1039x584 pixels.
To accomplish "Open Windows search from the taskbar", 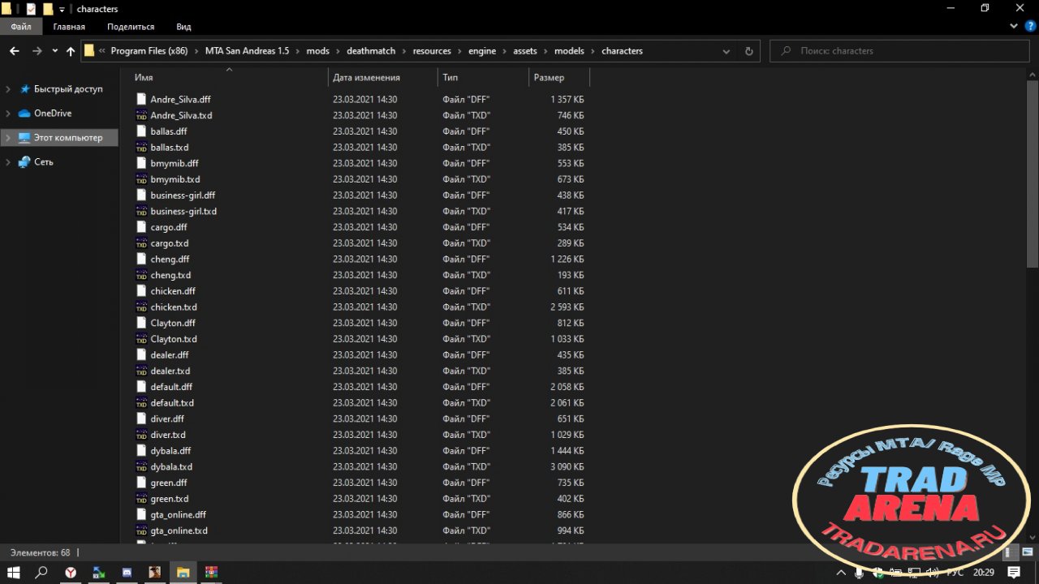I will (41, 573).
